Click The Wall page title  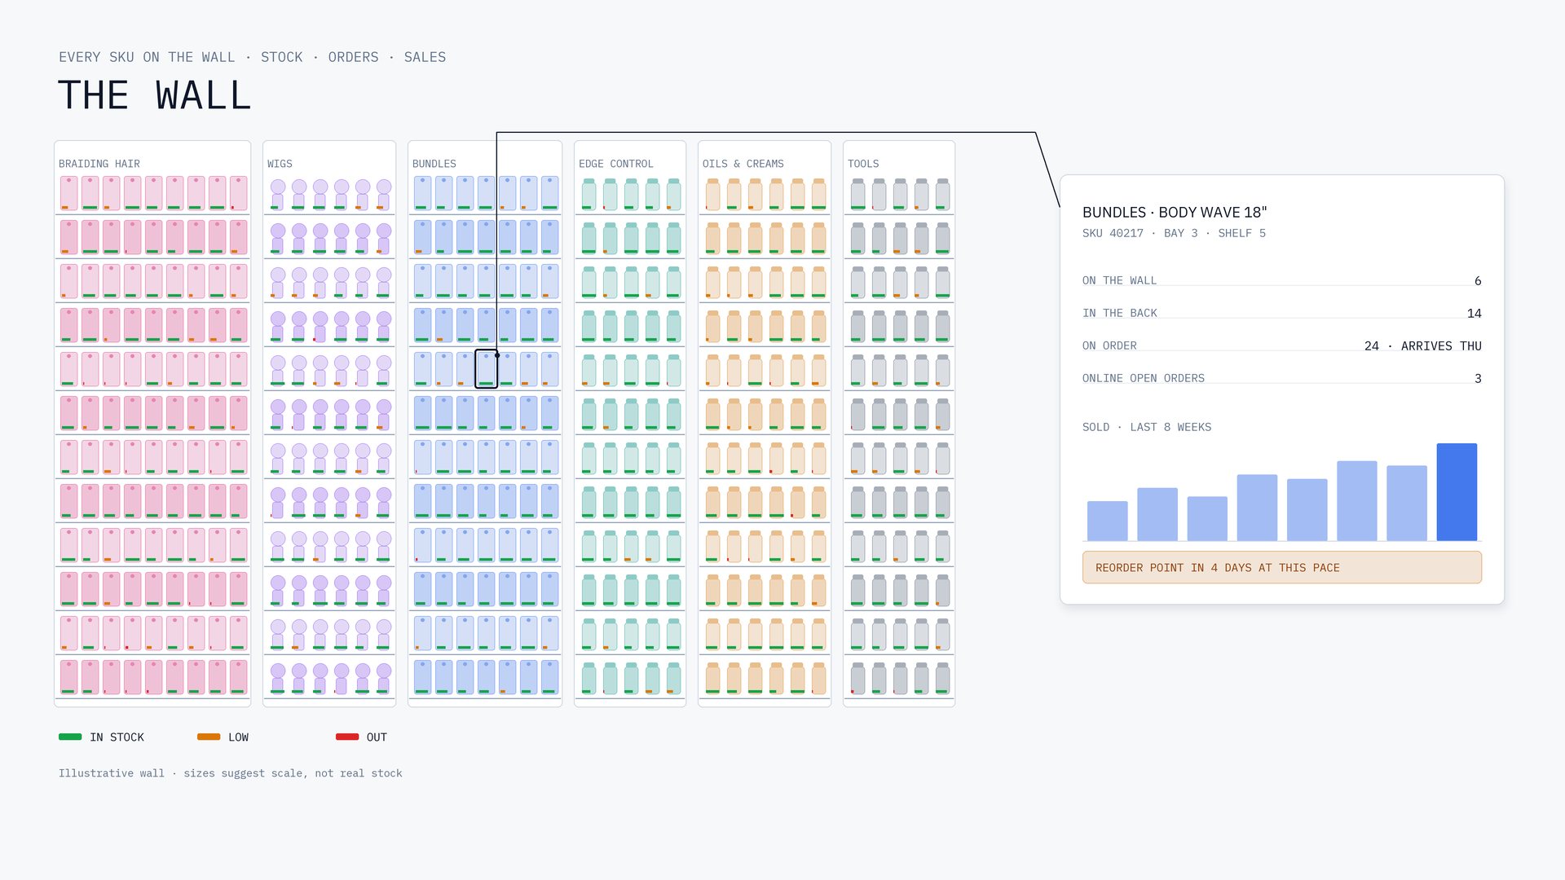155,95
